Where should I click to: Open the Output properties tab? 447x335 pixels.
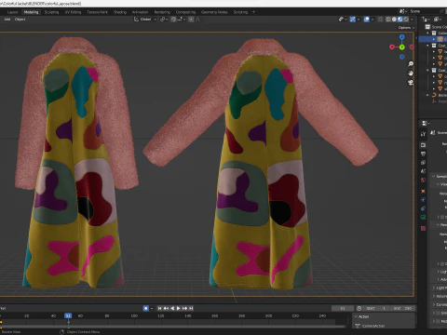(423, 154)
